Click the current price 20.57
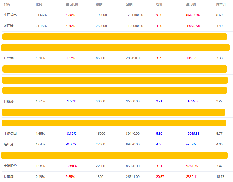Screen dimensions: 233x182 (160, 177)
